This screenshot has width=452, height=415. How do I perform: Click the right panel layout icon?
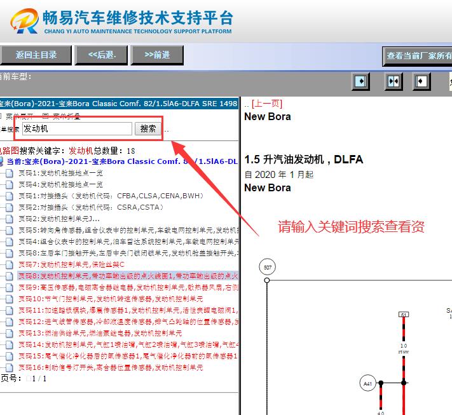tap(422, 81)
